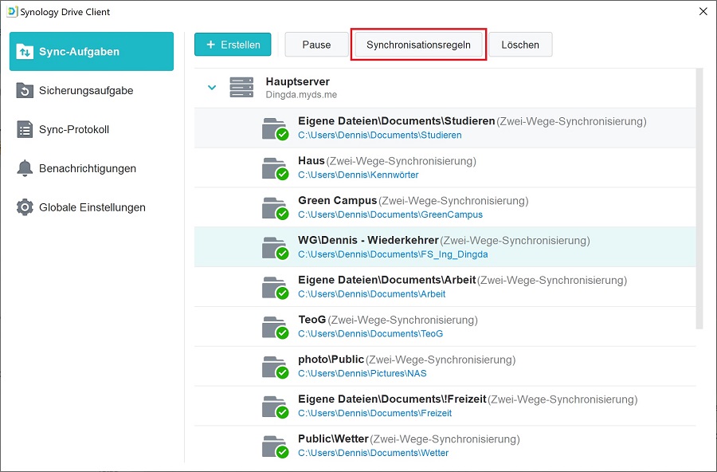Image resolution: width=717 pixels, height=472 pixels.
Task: Click the Löschen button
Action: point(520,45)
